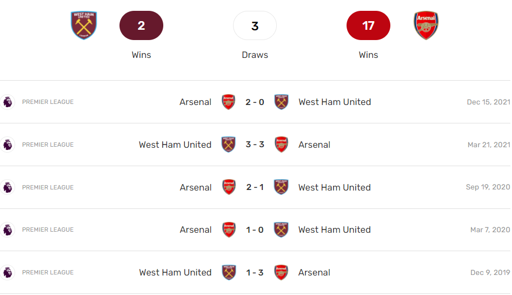Click Premier League logo in Dec 9, 2019 row
This screenshot has height=295, width=512.
8,272
